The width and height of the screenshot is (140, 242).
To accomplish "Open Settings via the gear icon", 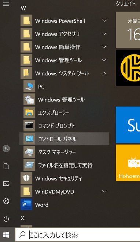I will pyautogui.click(x=6, y=201).
